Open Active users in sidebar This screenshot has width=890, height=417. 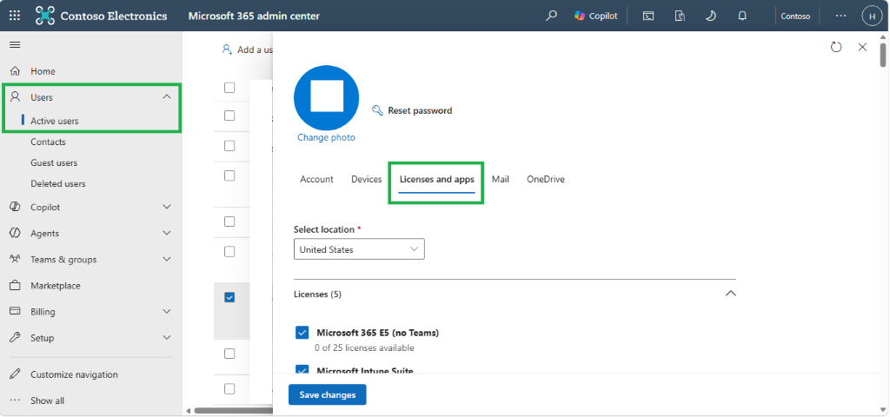pyautogui.click(x=55, y=121)
